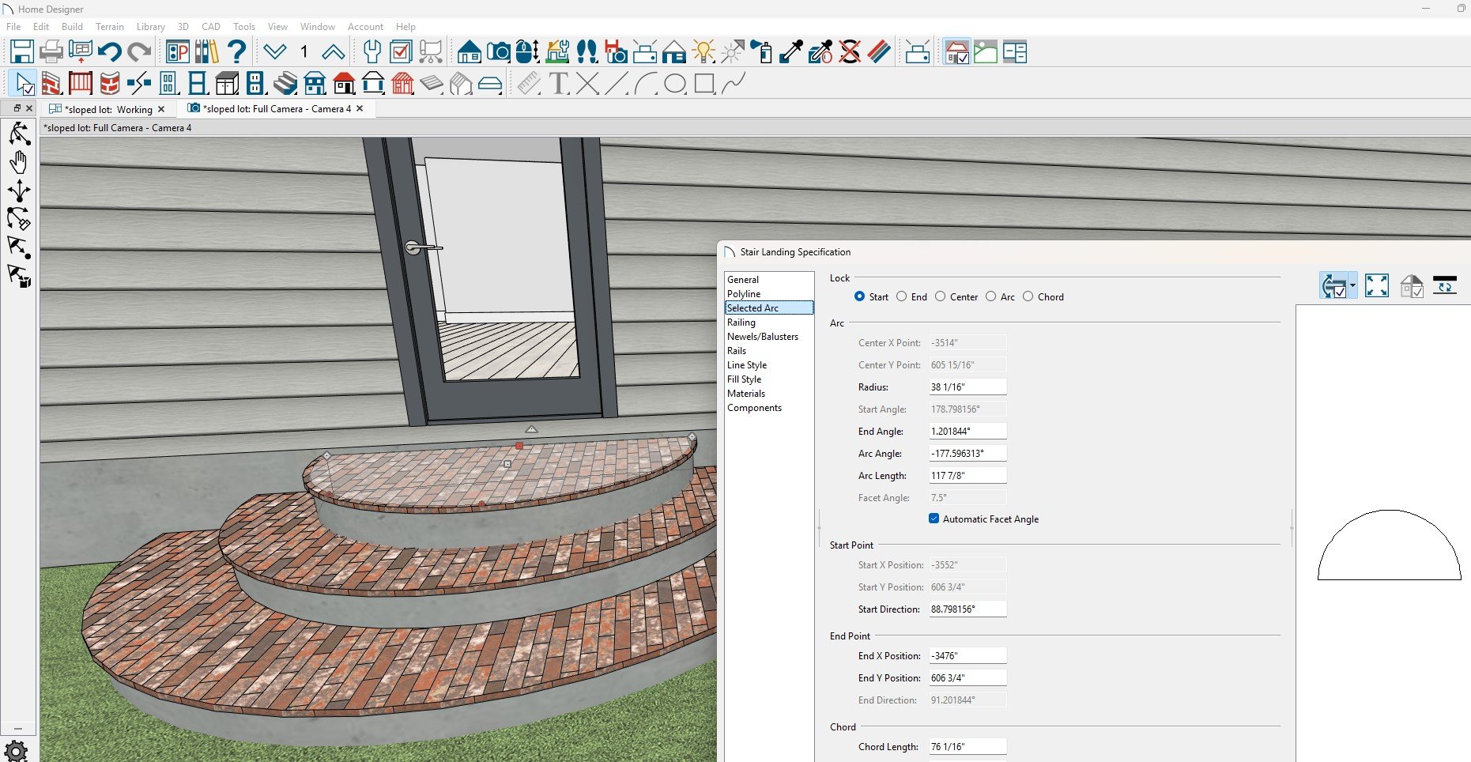1471x762 pixels.
Task: Uncheck Automatic Facet Angle checkbox
Action: pyautogui.click(x=934, y=519)
